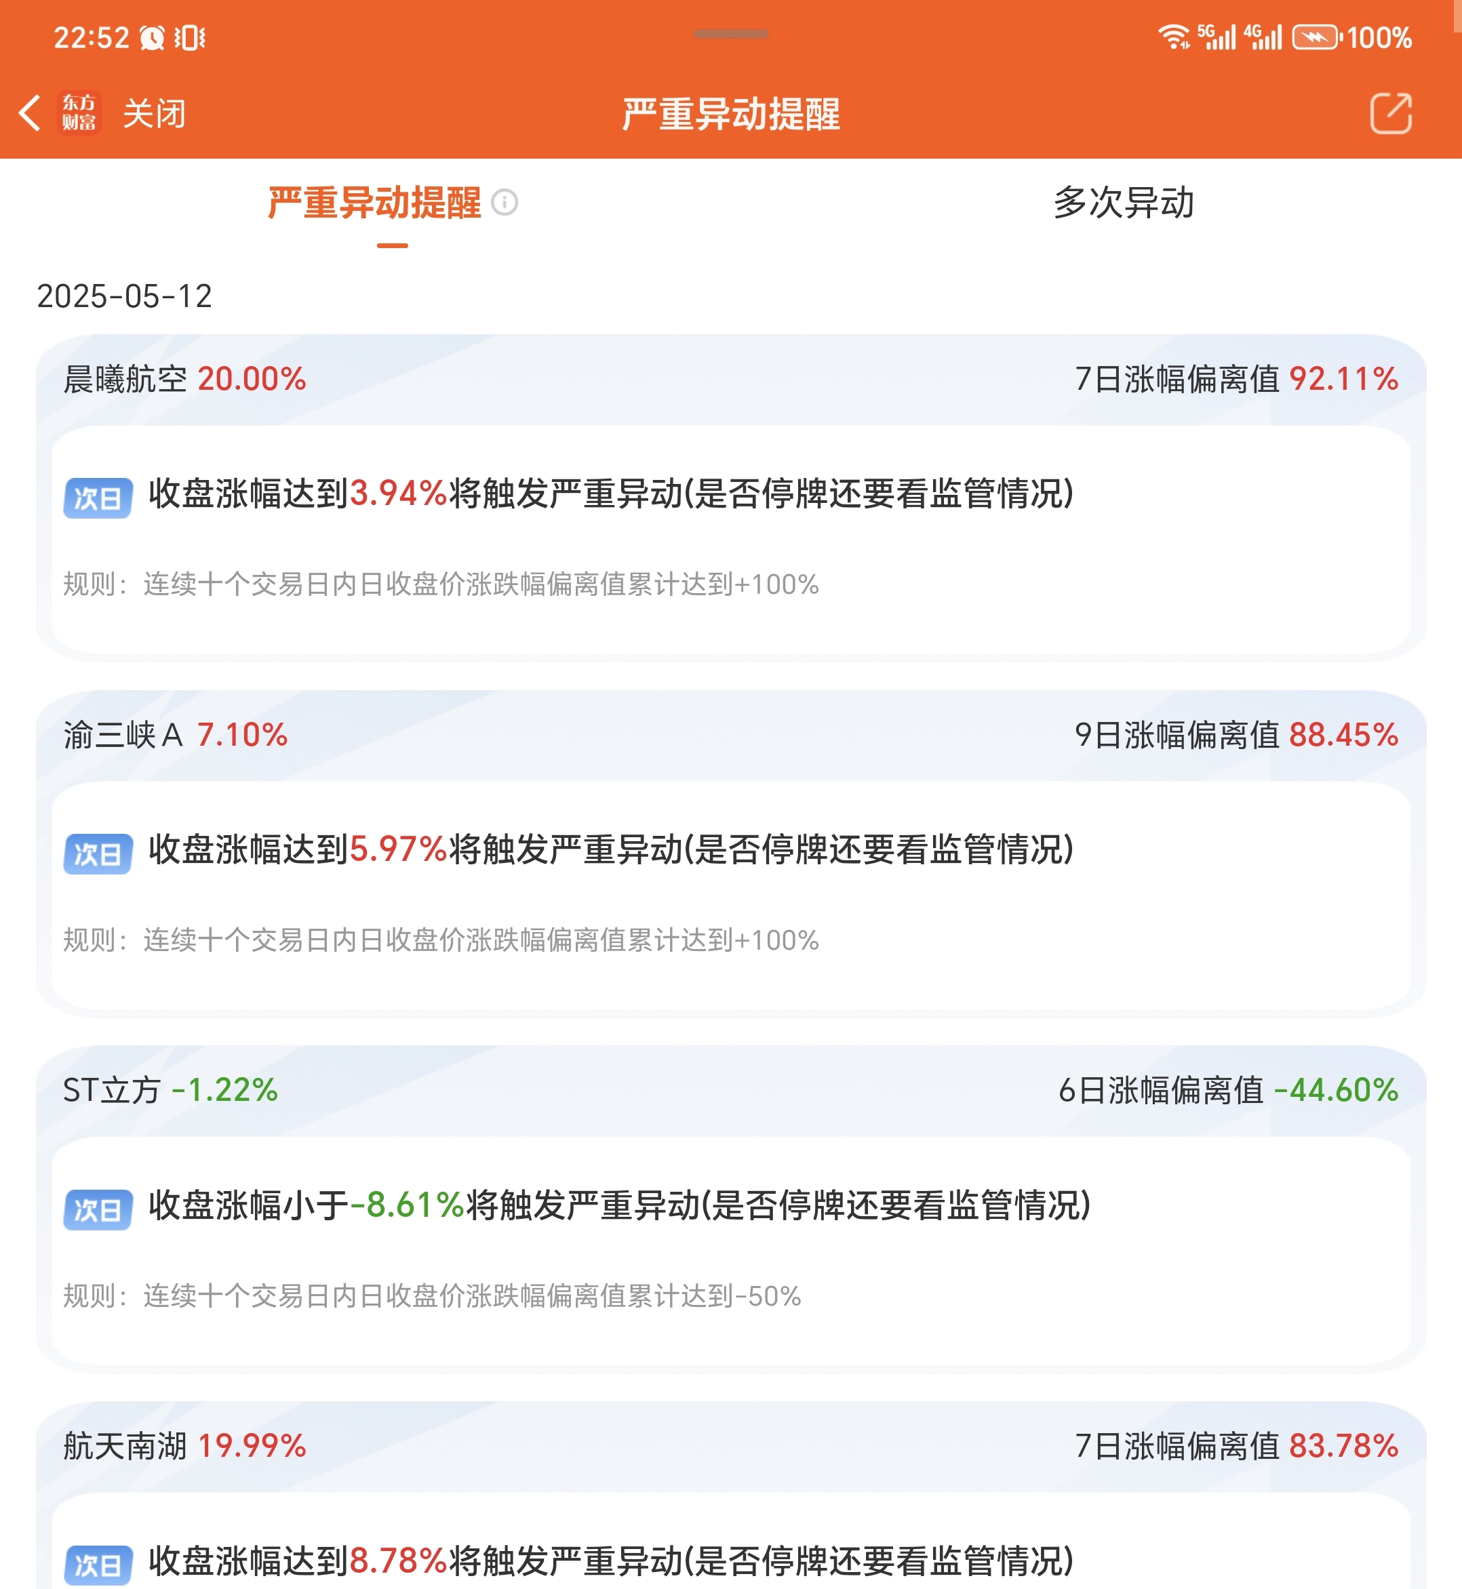Tap info icon beside 严重异动提醒 tab
1462x1589 pixels.
pos(505,203)
